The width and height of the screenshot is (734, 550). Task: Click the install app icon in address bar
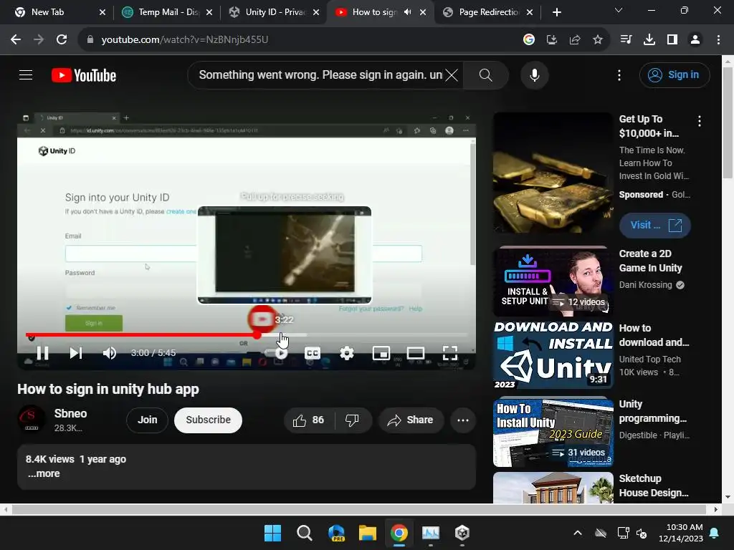552,40
